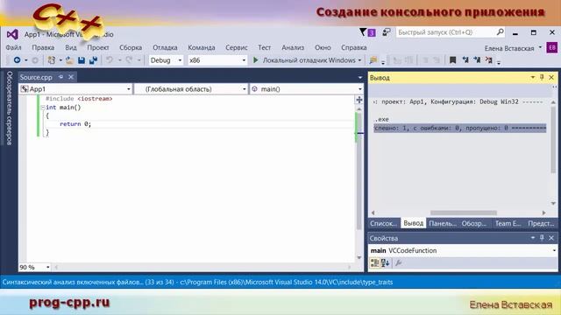Click the Output panel scroll right arrow
The height and width of the screenshot is (315, 561).
543,213
